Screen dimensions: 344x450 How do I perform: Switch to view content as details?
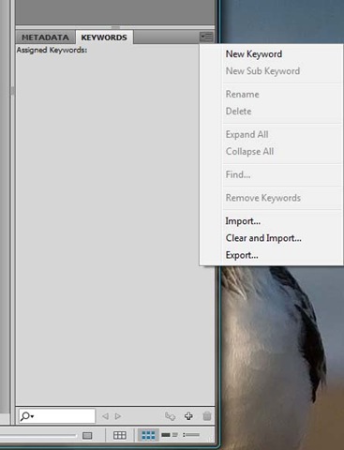point(170,435)
